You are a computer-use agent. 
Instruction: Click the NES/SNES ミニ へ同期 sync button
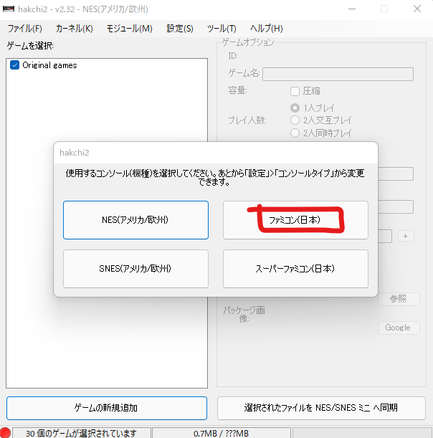tap(321, 408)
